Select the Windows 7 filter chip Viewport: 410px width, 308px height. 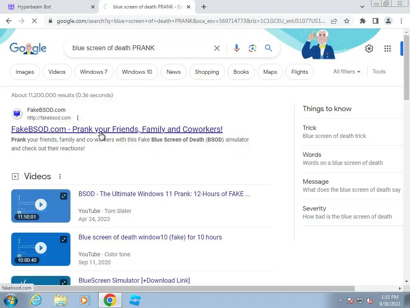[94, 72]
